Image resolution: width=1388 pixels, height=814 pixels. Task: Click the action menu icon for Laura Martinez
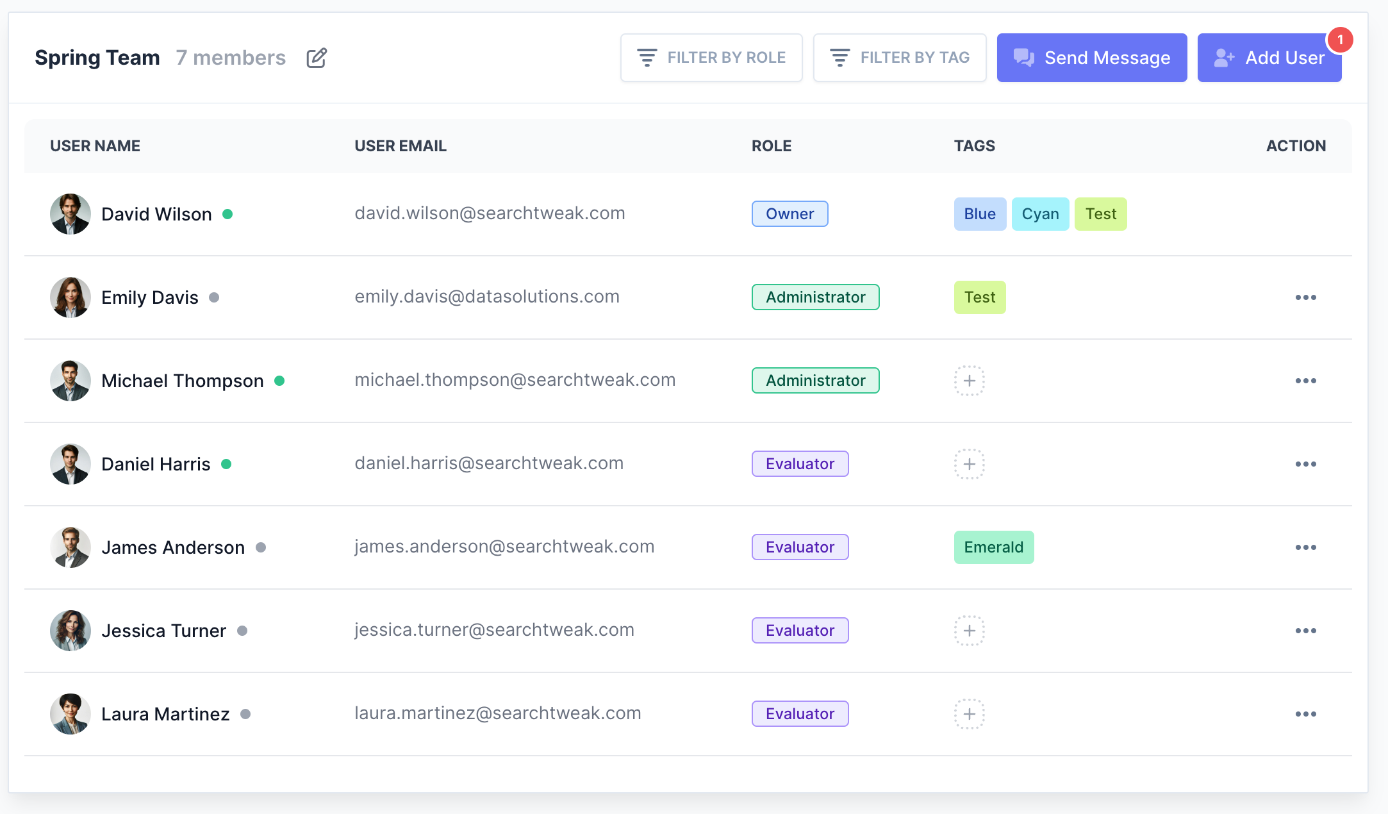(1308, 713)
